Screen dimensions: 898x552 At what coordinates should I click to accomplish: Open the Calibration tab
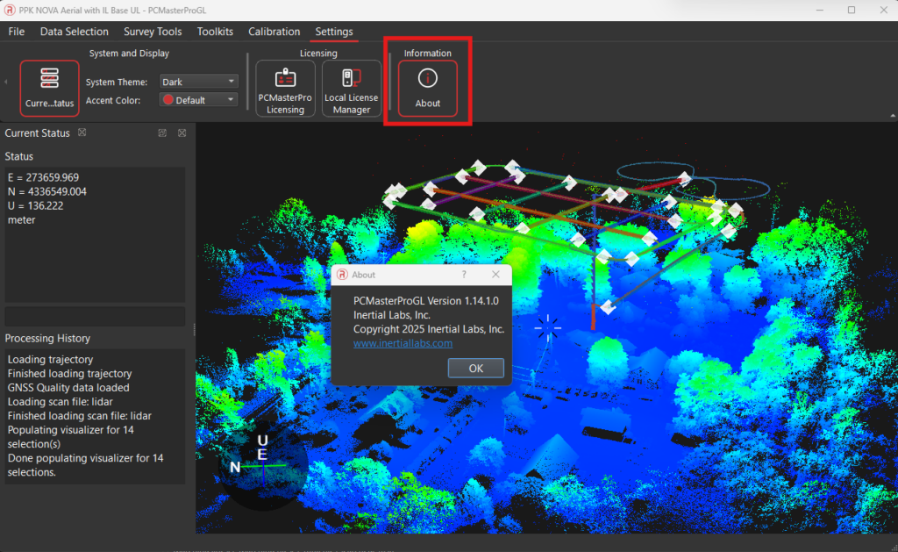274,32
